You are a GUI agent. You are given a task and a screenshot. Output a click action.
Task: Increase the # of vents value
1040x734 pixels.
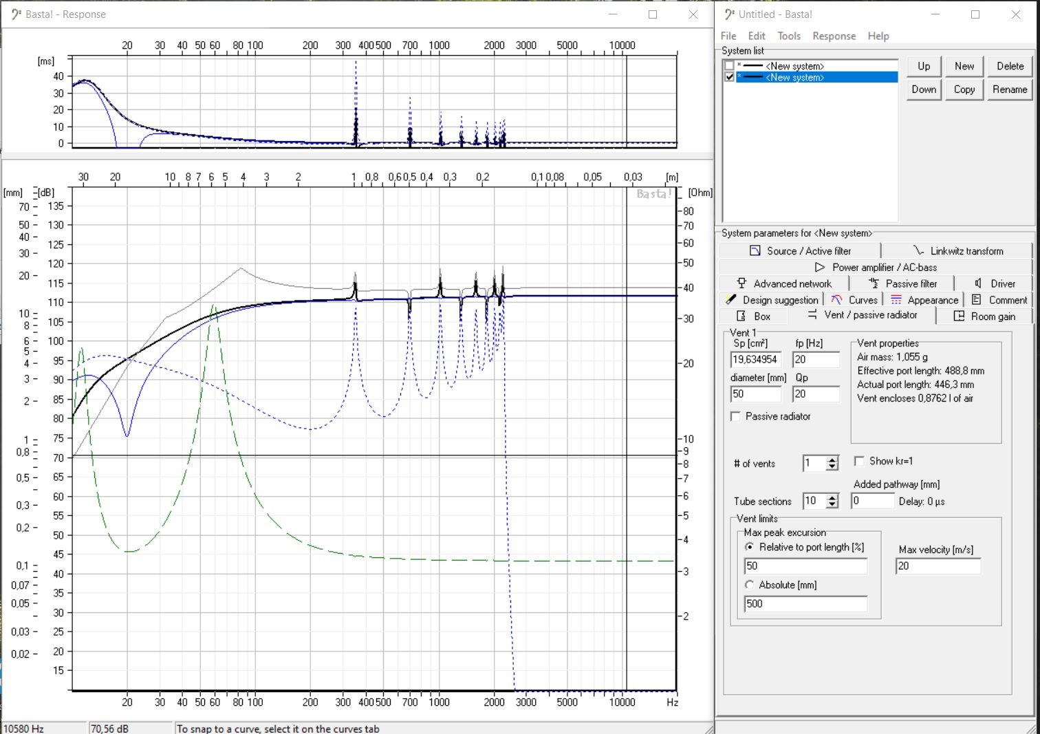[832, 460]
